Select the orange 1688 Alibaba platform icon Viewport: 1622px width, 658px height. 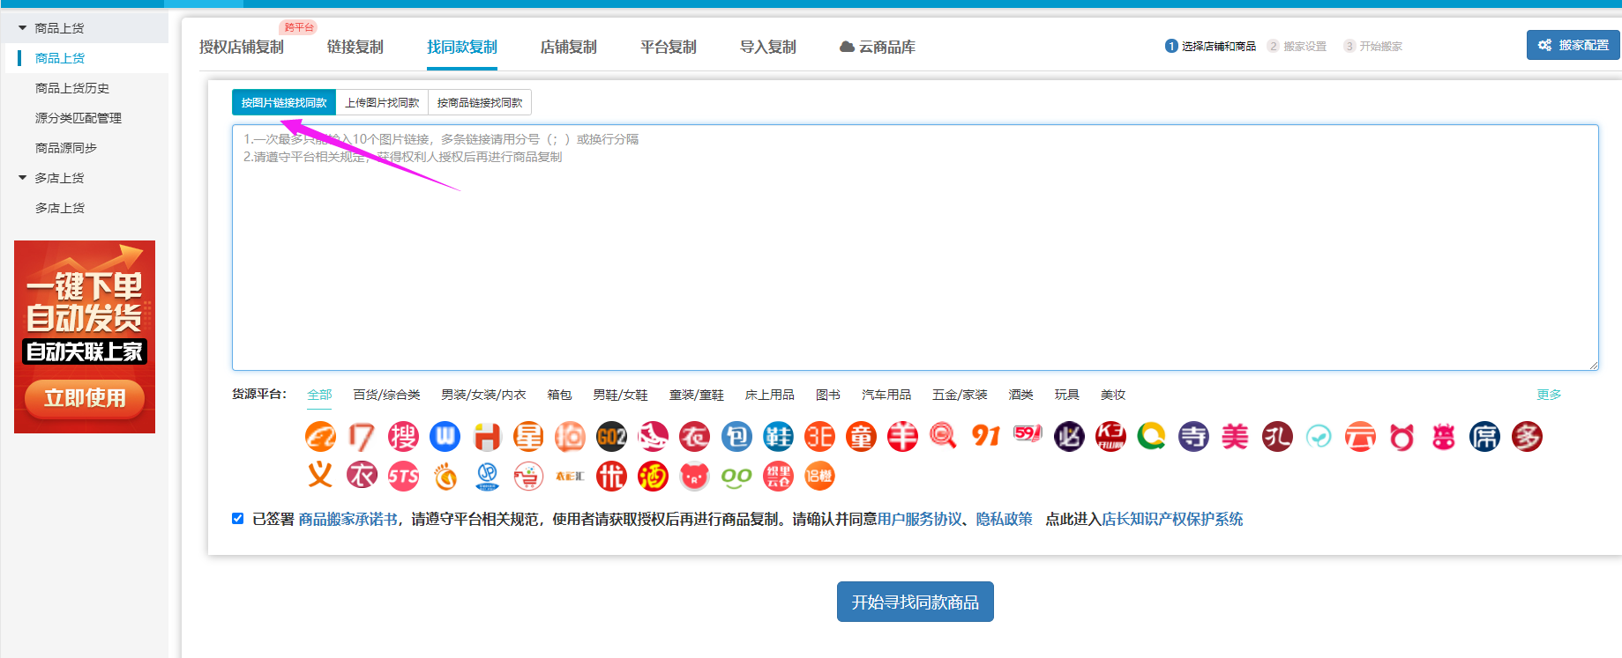tap(320, 436)
